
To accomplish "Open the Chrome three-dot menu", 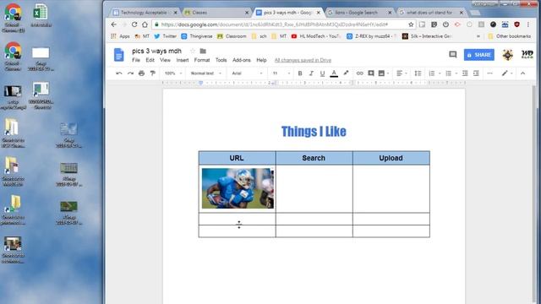I will point(528,24).
